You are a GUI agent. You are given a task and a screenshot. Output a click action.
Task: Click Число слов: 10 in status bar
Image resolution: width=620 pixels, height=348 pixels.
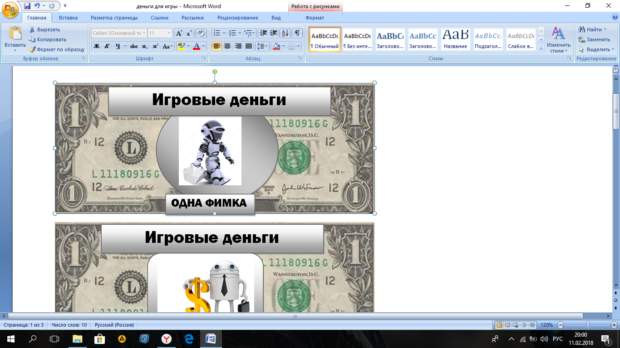coord(69,325)
